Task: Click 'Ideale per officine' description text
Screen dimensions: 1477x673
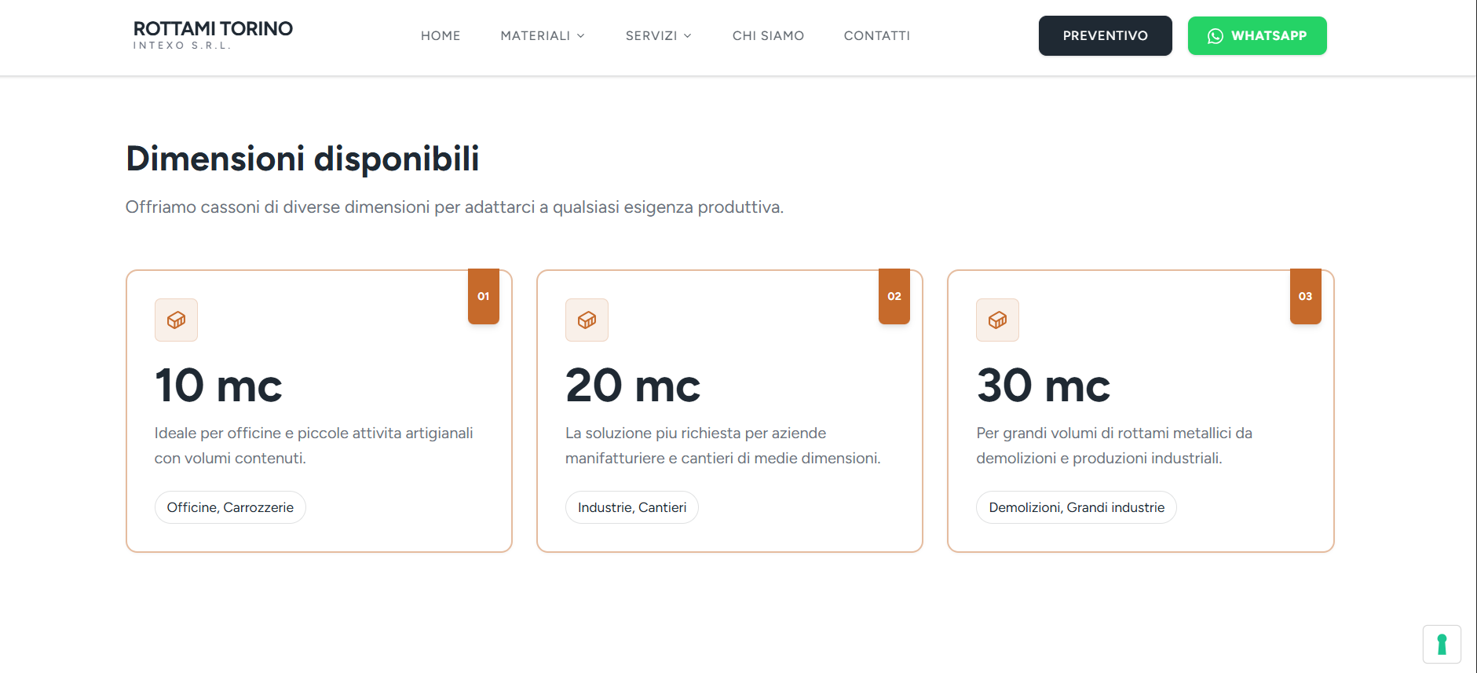Action: pos(314,445)
